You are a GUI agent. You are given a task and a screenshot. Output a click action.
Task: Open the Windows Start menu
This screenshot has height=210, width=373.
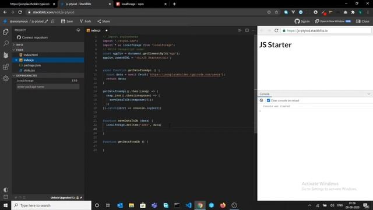point(5,205)
